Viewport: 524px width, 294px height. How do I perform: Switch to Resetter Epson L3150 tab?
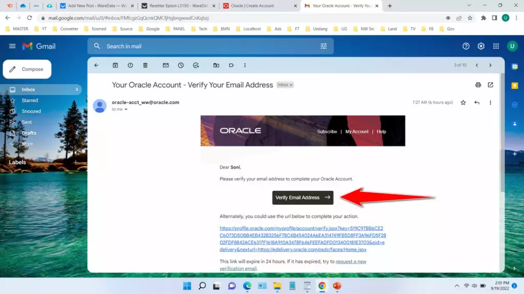[179, 6]
